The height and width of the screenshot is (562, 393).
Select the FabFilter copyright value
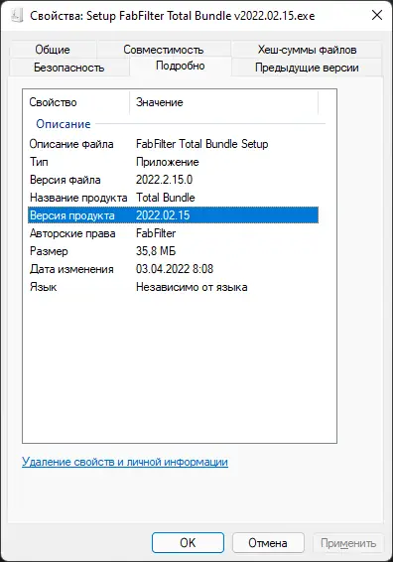tap(156, 233)
